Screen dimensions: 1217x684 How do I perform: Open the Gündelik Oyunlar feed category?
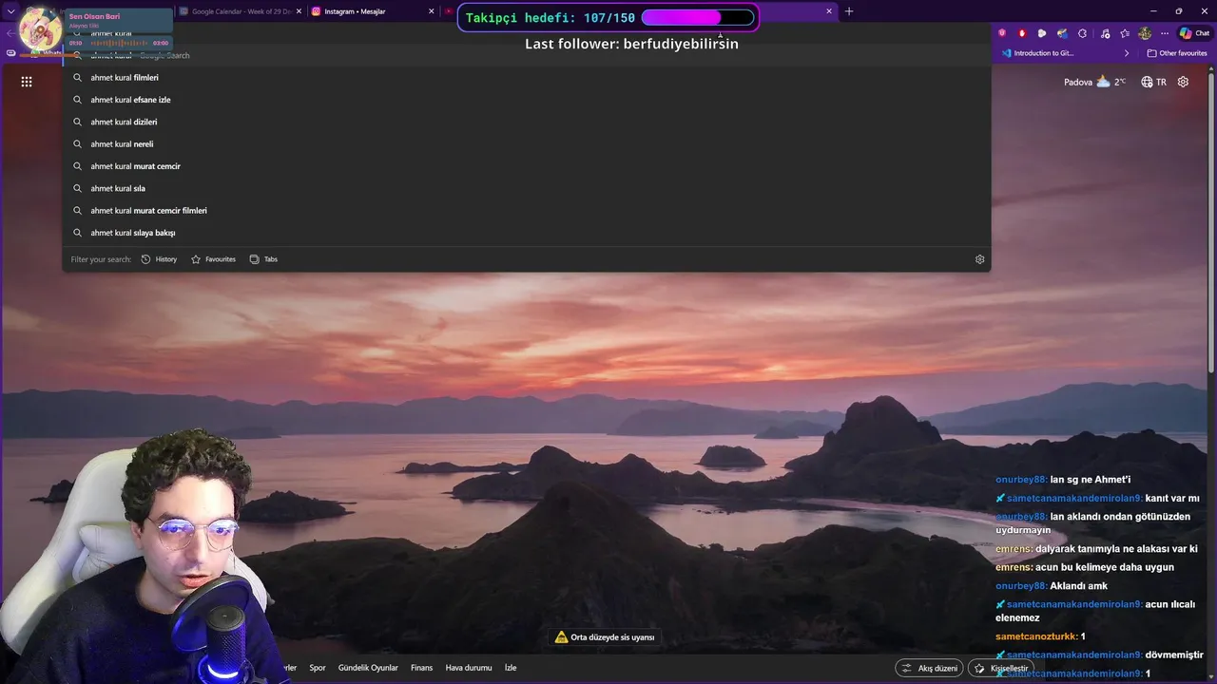point(368,668)
